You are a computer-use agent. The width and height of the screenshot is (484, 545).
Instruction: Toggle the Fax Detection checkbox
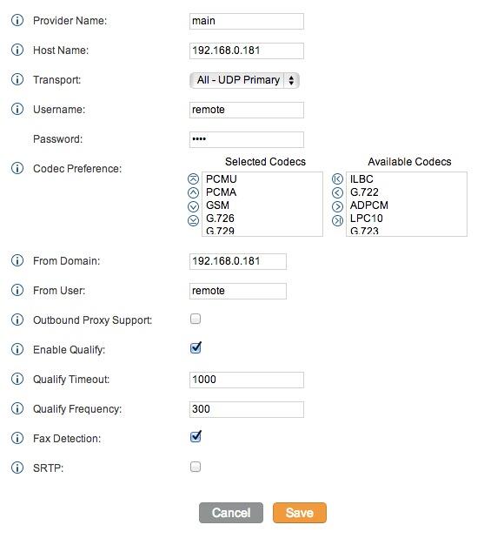click(196, 436)
